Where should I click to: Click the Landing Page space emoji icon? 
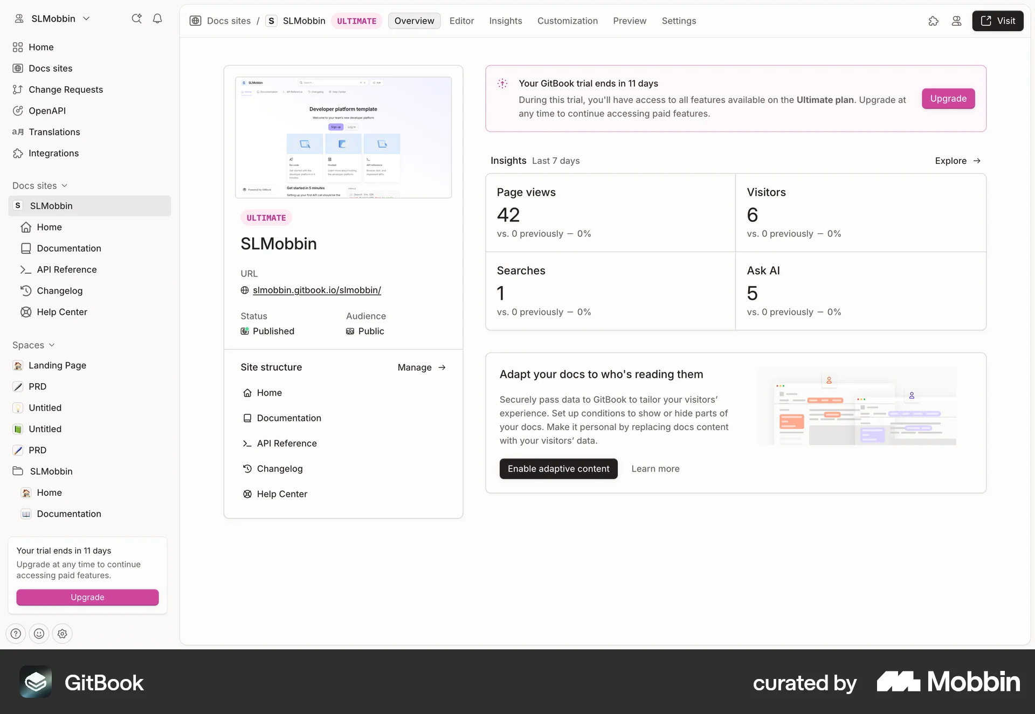18,365
